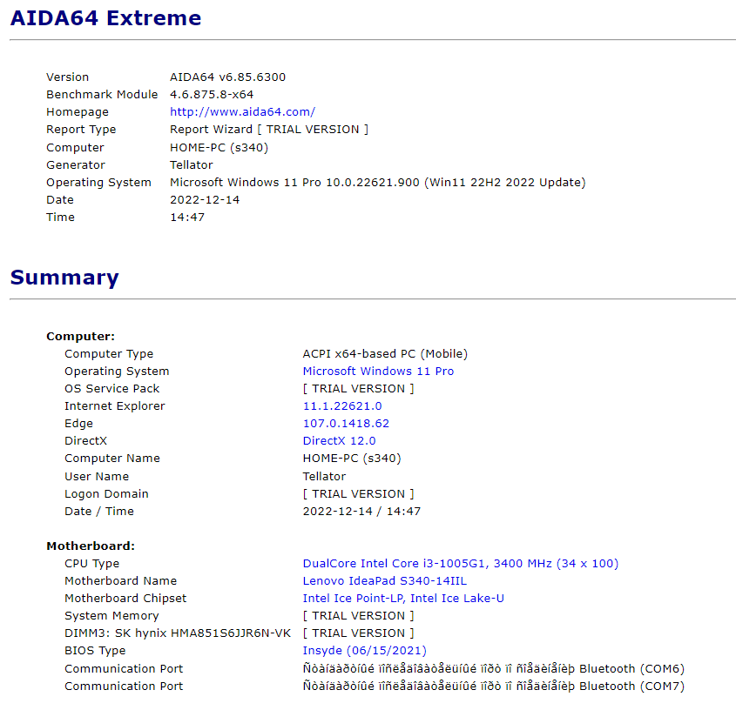
Task: Select the System Memory label
Action: tap(111, 616)
